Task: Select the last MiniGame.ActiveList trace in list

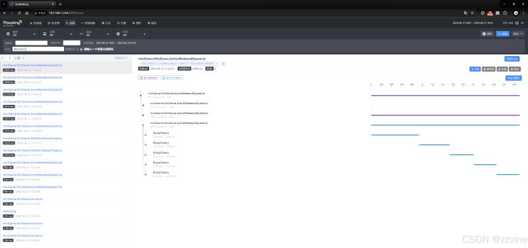Action: click(66, 238)
